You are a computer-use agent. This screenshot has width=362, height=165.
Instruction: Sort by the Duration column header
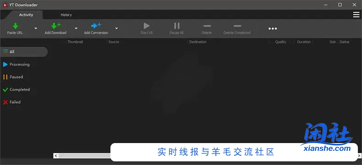[304, 42]
